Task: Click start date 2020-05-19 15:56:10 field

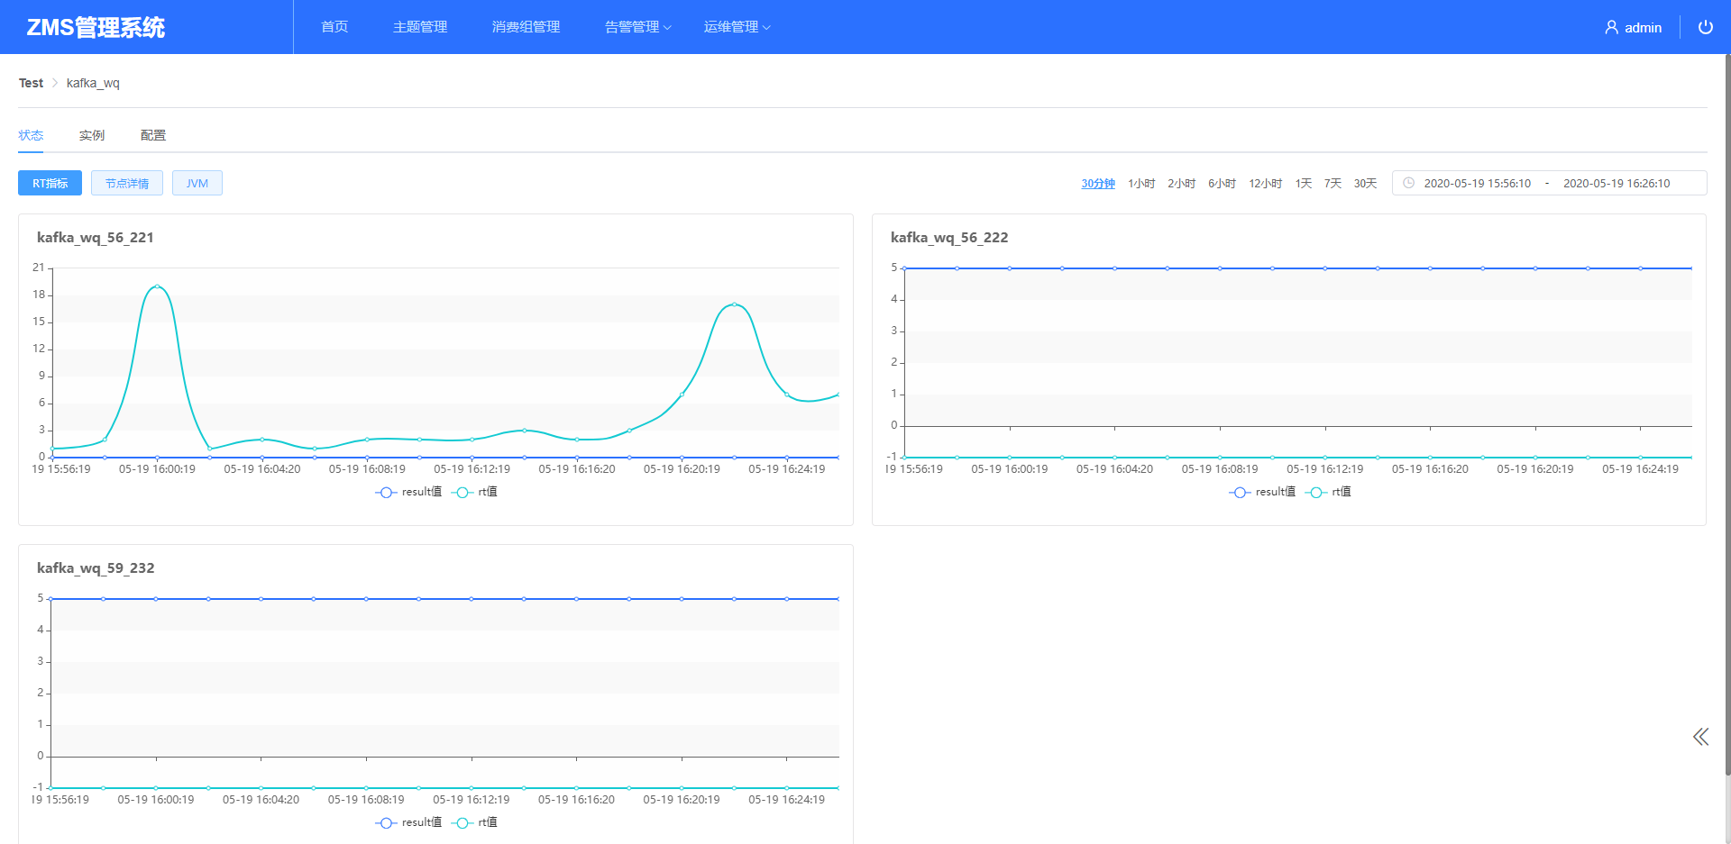Action: click(x=1478, y=183)
